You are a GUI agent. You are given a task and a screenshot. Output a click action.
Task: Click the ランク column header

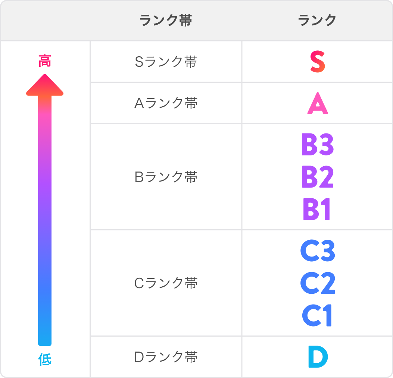(317, 21)
